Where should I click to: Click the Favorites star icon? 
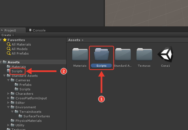coord(5,40)
